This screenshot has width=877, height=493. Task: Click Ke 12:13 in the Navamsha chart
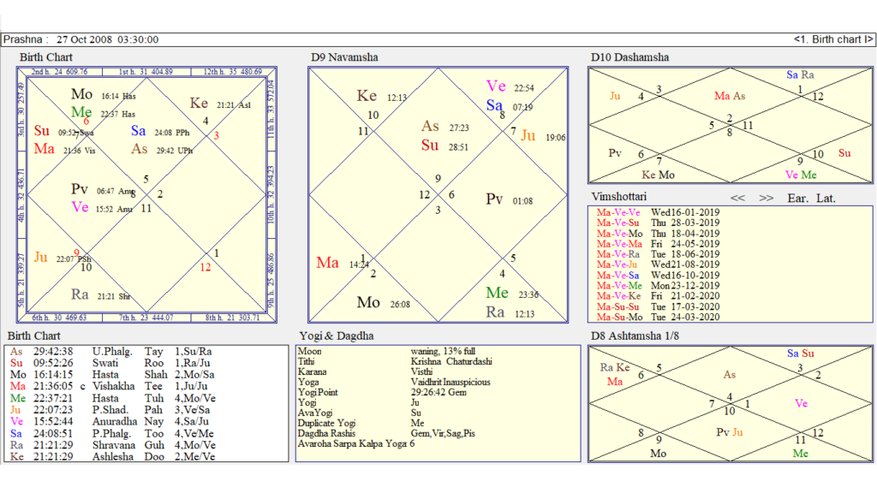382,96
